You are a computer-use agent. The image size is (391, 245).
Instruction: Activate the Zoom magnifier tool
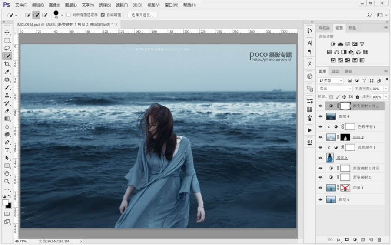click(x=7, y=181)
